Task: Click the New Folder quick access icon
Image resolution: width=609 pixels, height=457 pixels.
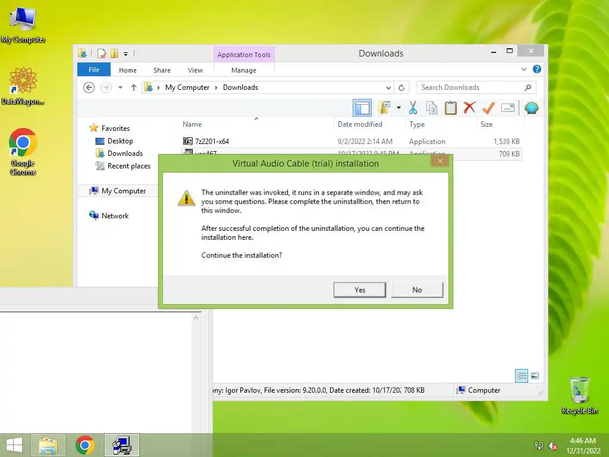Action: (x=114, y=53)
